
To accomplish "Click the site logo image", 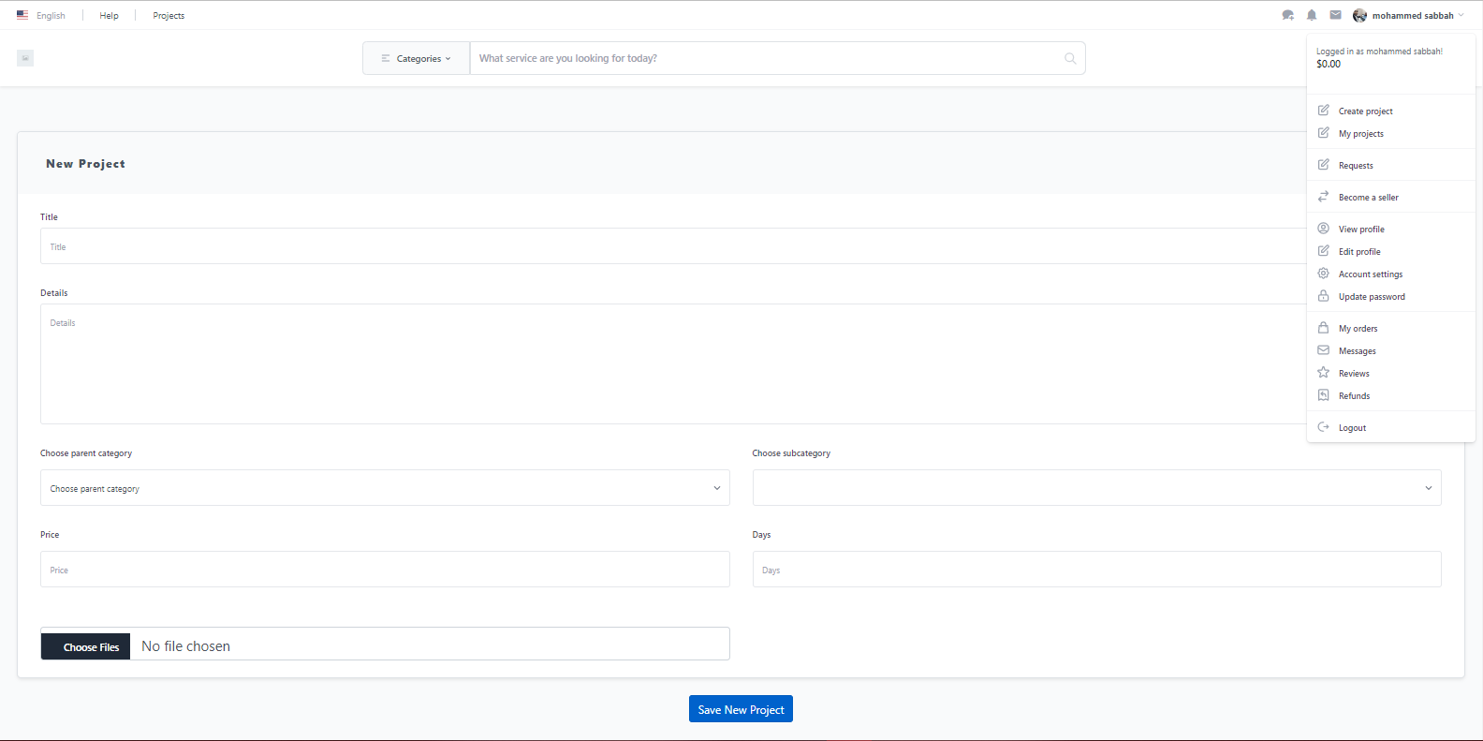I will coord(25,58).
